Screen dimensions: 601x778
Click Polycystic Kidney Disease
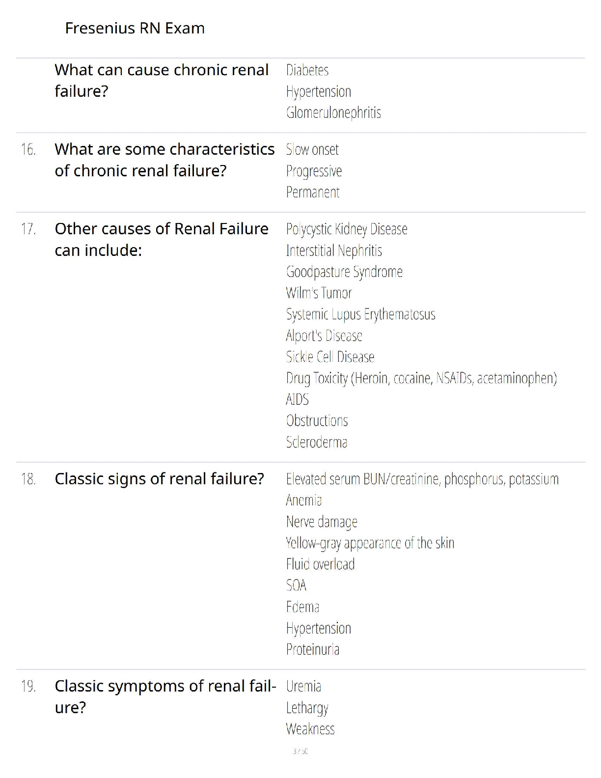(347, 229)
